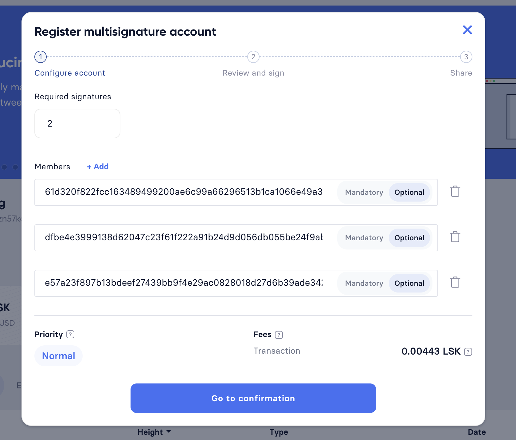Click the Go to confirmation button
The height and width of the screenshot is (440, 516).
253,398
